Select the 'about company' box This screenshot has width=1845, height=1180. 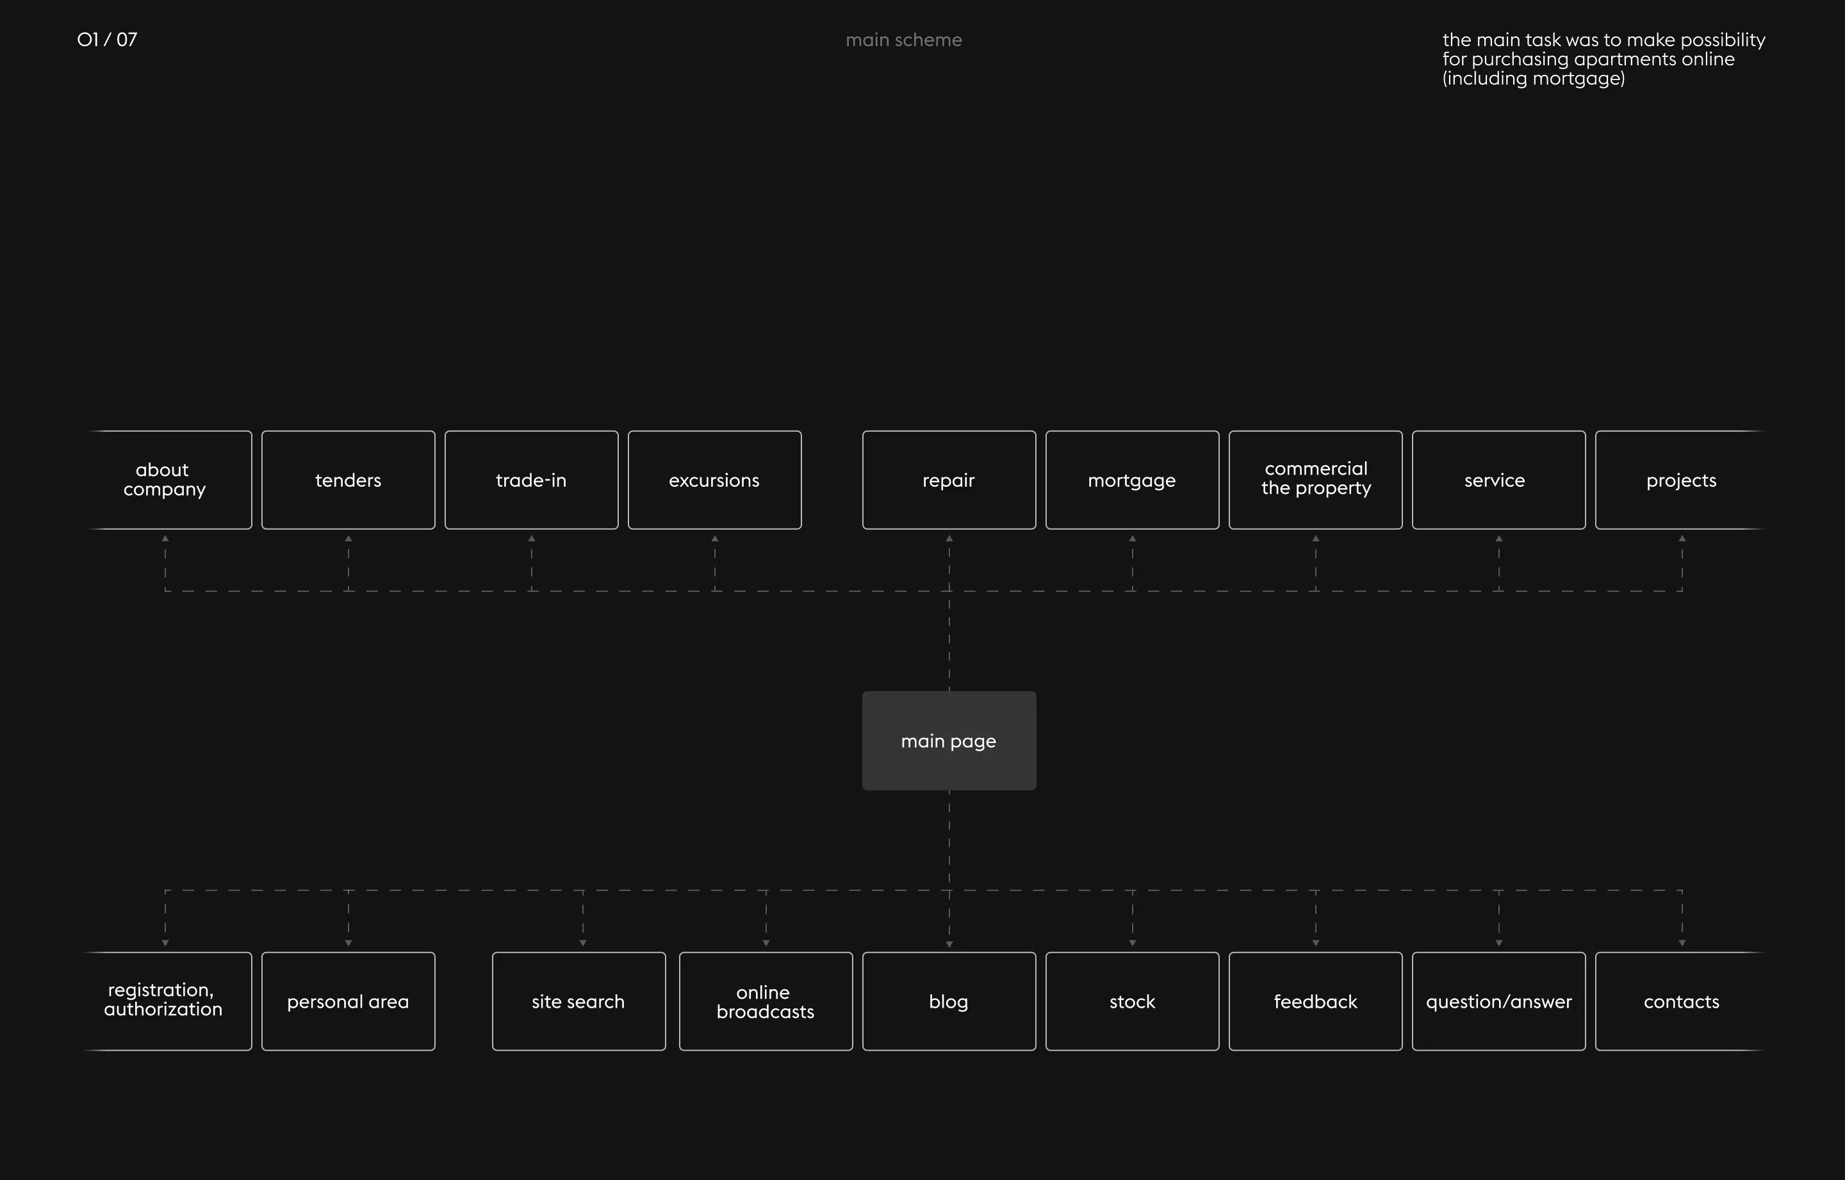(165, 480)
